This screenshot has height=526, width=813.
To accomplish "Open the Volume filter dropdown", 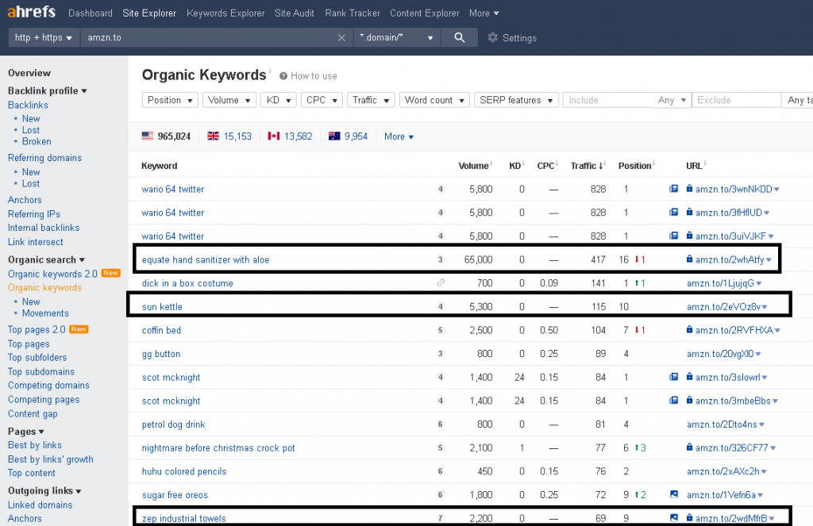I will click(x=229, y=100).
